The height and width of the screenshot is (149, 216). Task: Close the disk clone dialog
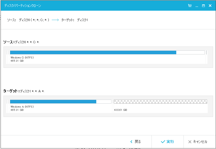210,6
